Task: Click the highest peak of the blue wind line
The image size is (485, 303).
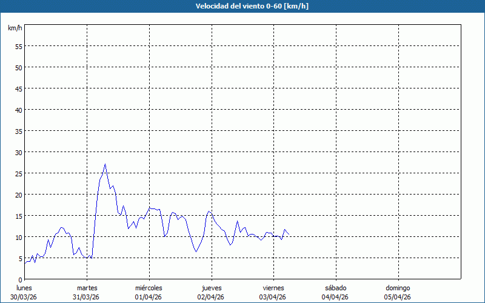Action: pos(105,164)
